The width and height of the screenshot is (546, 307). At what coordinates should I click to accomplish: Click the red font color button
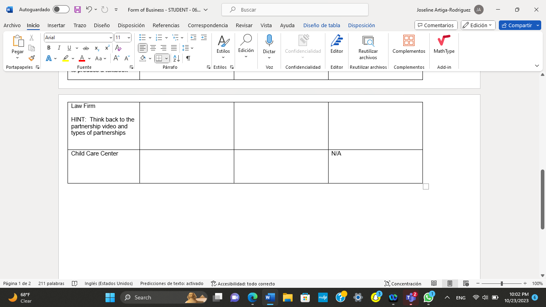(x=82, y=58)
